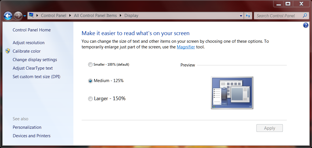Click the Preview label
312x148 pixels.
188,65
